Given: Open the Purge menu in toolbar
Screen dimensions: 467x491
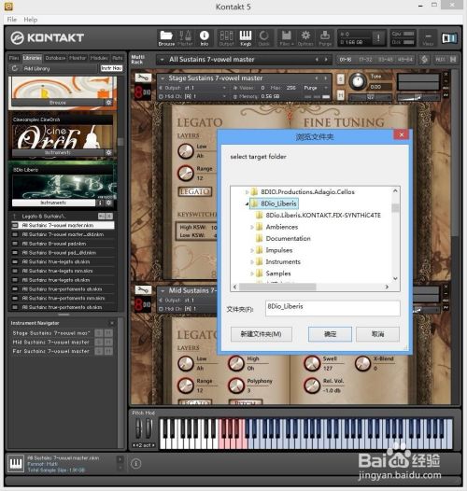Looking at the screenshot, I should point(325,38).
